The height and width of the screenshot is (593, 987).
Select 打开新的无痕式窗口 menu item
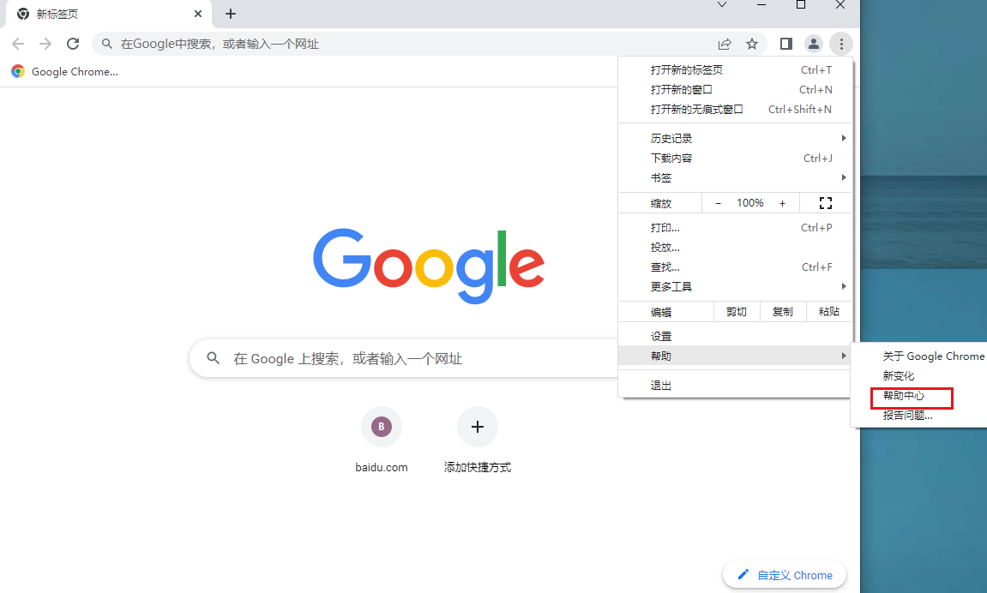pos(735,110)
